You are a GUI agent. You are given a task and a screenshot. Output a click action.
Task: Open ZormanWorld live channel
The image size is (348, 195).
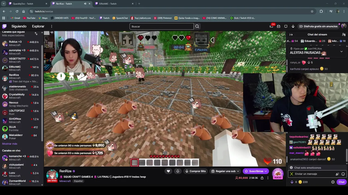(22, 183)
